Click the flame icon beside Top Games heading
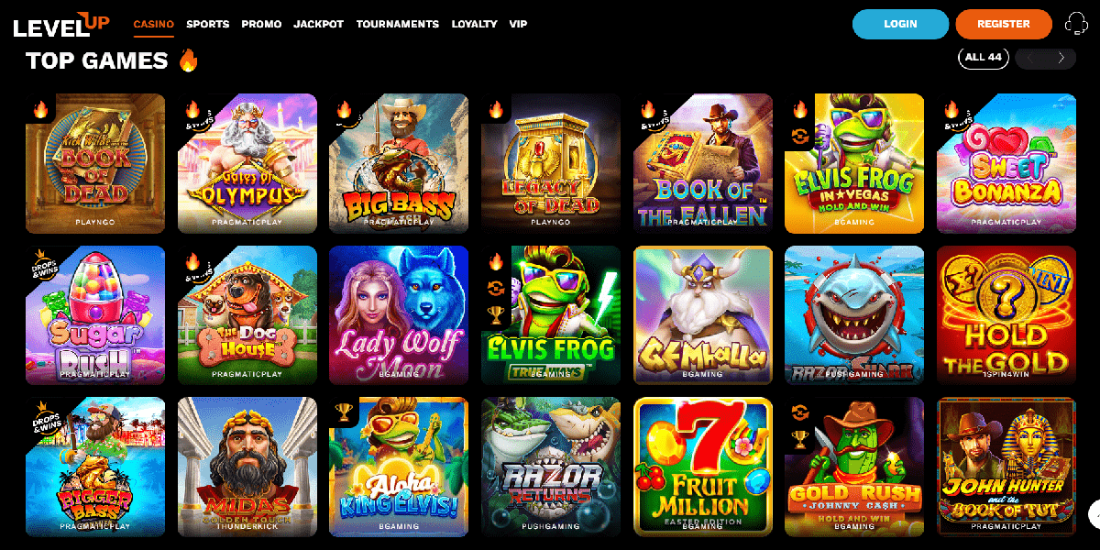The height and width of the screenshot is (550, 1100). (188, 60)
